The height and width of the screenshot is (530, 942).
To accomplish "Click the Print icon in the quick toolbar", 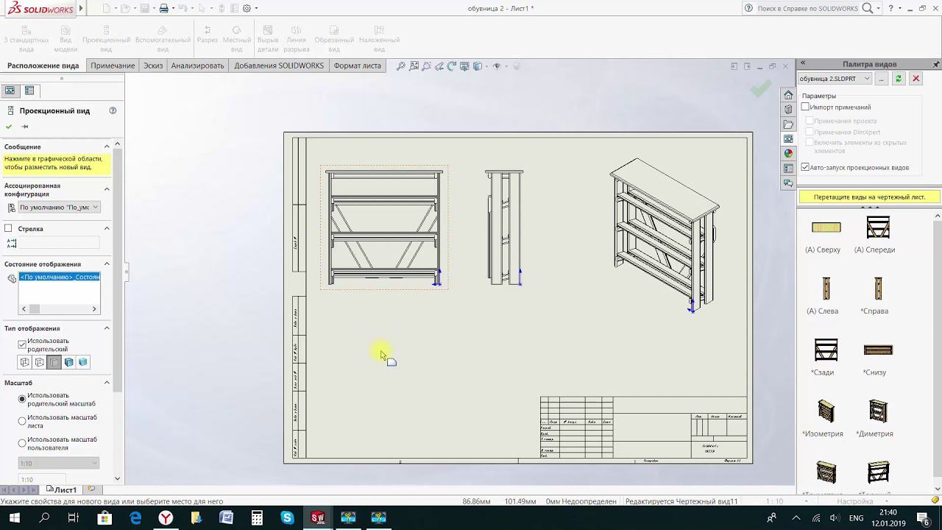I will click(163, 8).
